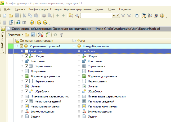
Task: Click the Open file icon in main toolbar
Action: click(x=11, y=16)
